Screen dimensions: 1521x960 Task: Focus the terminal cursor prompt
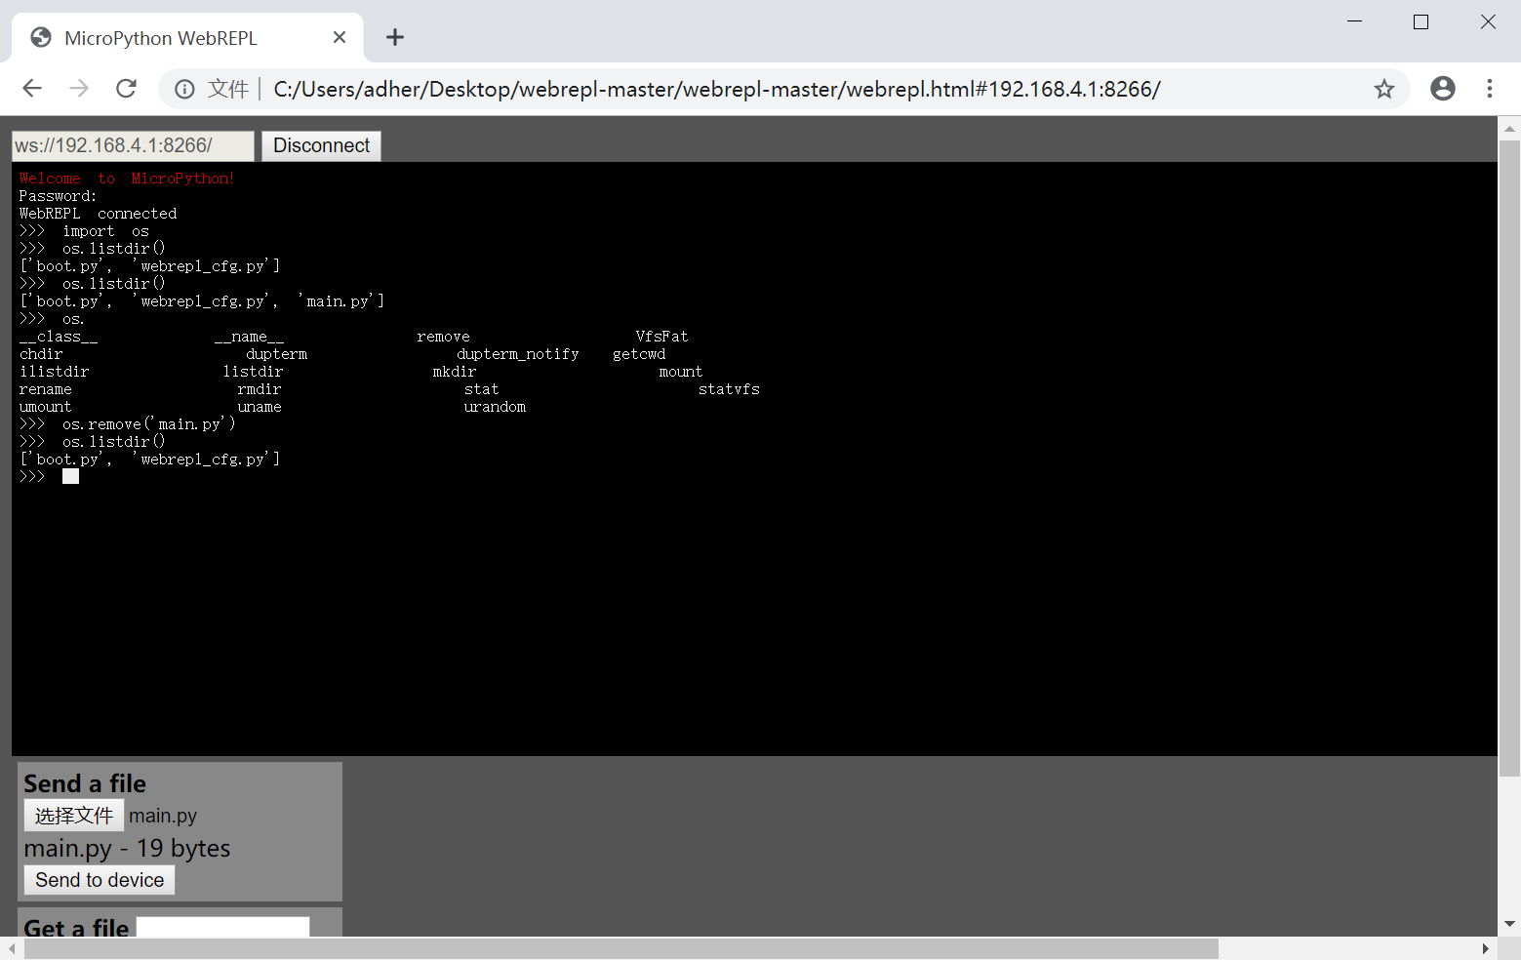pyautogui.click(x=70, y=476)
